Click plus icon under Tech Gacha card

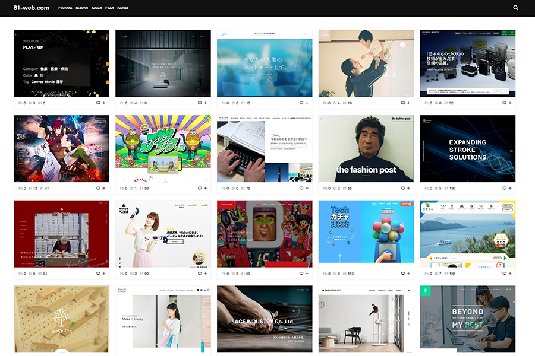click(409, 274)
